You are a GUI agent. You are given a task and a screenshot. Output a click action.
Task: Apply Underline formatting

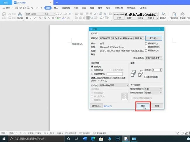tap(35, 18)
